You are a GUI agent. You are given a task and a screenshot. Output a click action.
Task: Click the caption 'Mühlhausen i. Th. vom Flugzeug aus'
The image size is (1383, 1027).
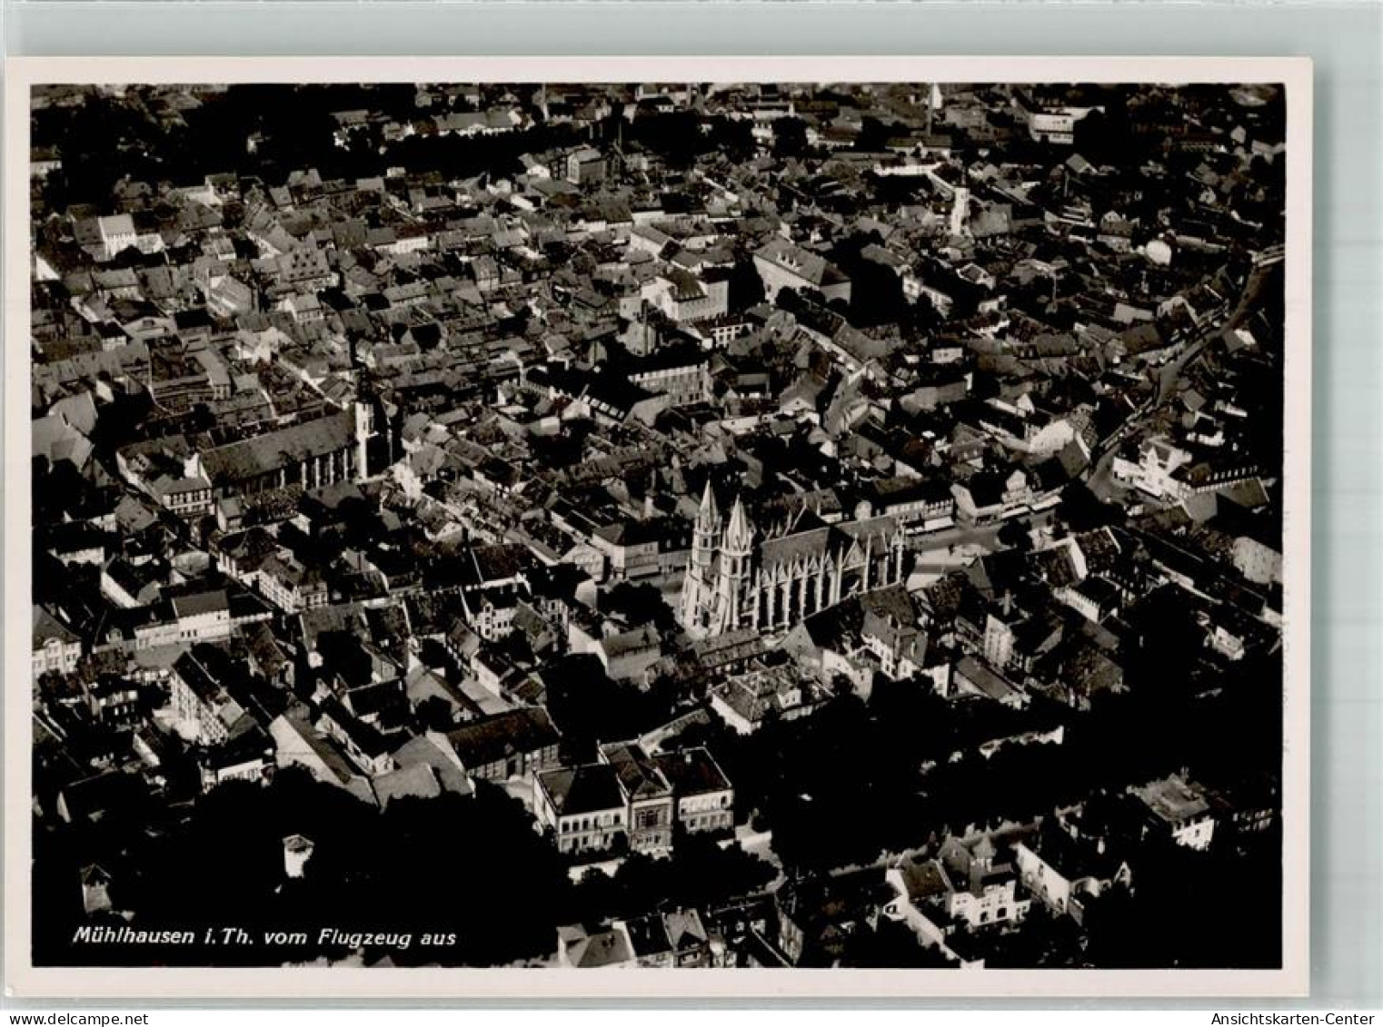pyautogui.click(x=264, y=936)
